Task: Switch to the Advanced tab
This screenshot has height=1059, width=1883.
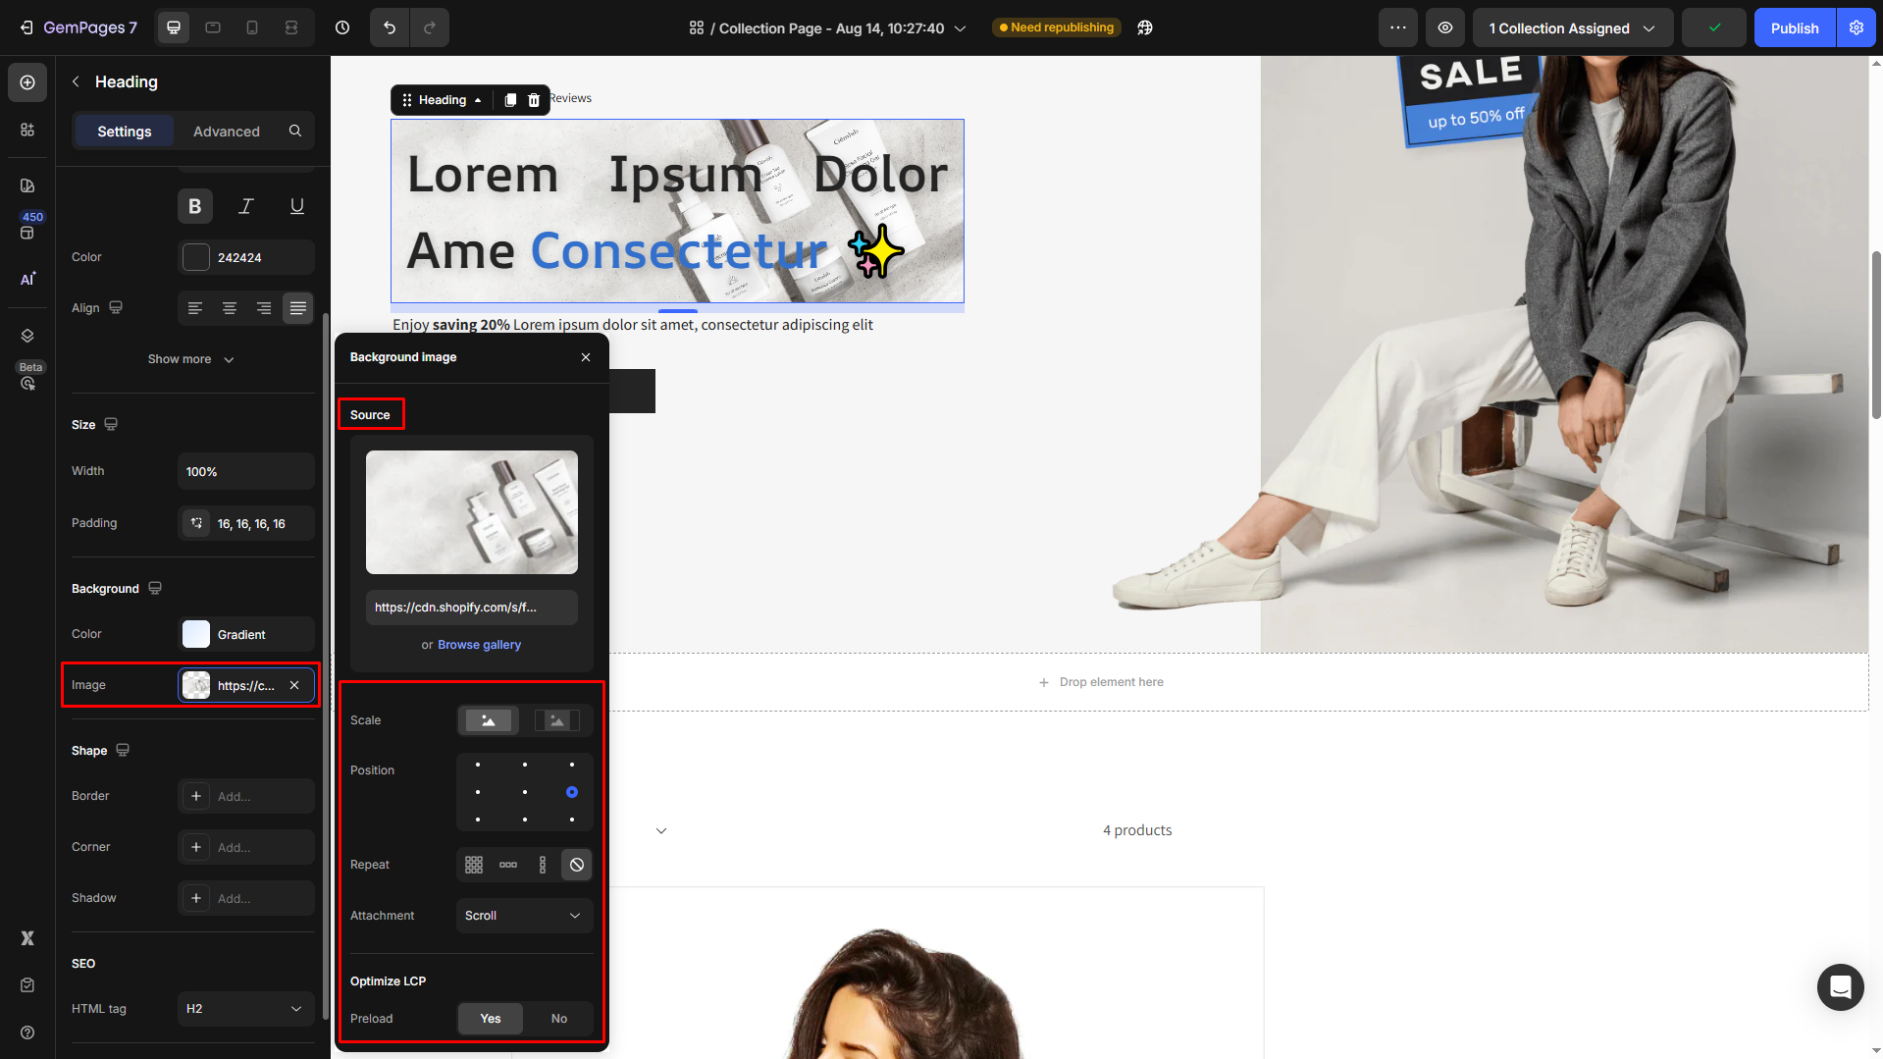Action: click(x=227, y=132)
